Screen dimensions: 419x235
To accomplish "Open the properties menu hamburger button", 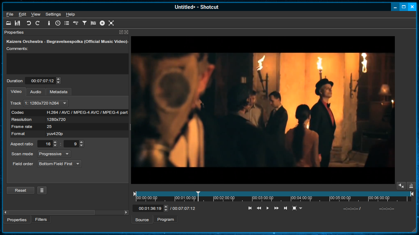I will (x=42, y=190).
